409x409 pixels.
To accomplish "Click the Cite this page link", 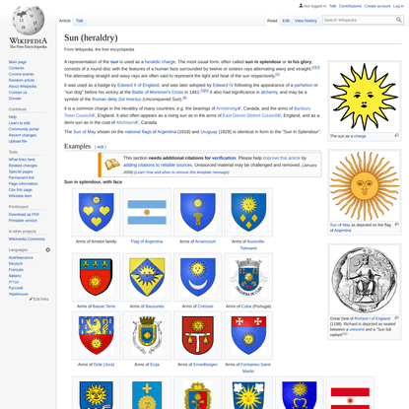I will click(x=20, y=190).
